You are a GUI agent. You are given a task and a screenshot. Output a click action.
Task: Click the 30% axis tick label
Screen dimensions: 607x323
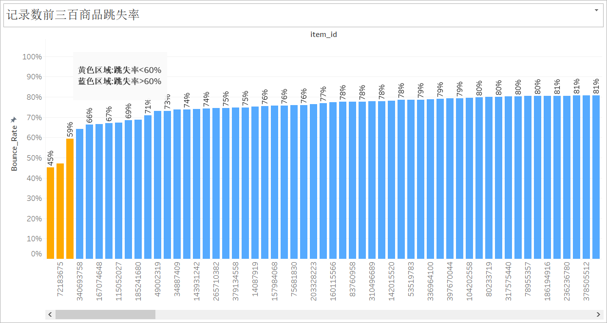34,198
